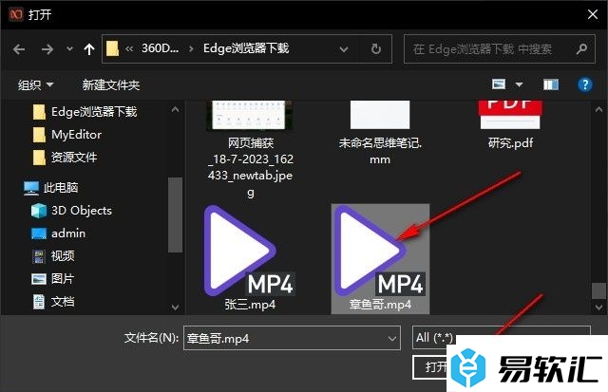Open the All (*.*) file type dropdown
This screenshot has height=392, width=608.
point(501,337)
